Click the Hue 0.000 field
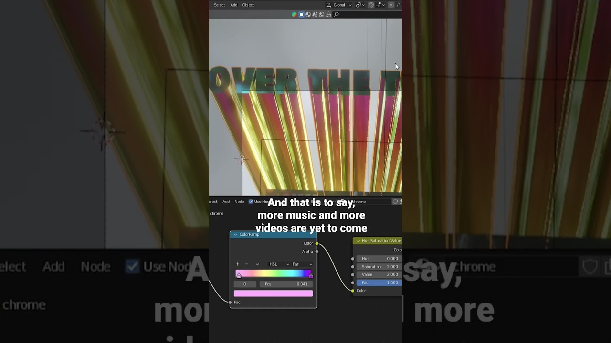The width and height of the screenshot is (611, 343). pos(379,259)
